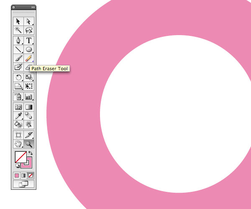Screen dimensions: 251x209
Task: Click the highlighted Zoom tool
Action: pyautogui.click(x=29, y=144)
